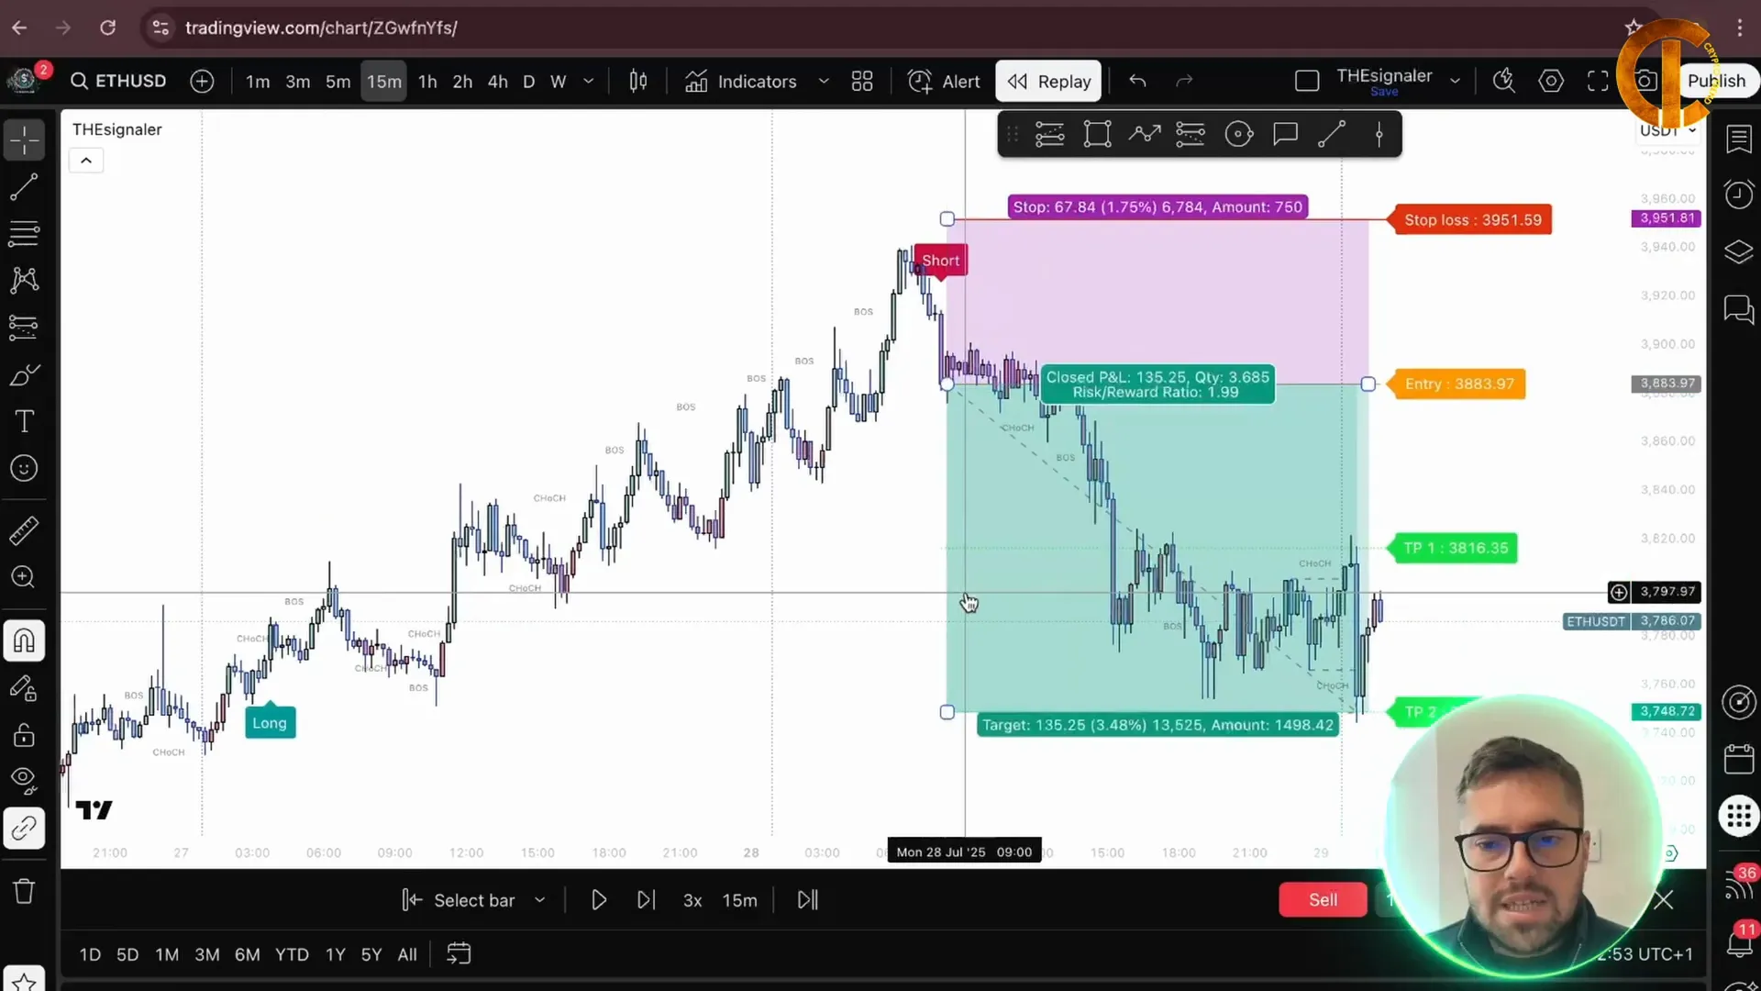Screen dimensions: 1761x991
Task: Collapse the indicator legend arrow
Action: pyautogui.click(x=86, y=161)
